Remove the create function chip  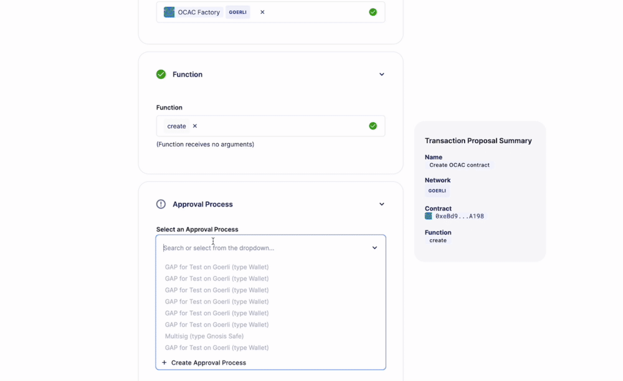coord(194,126)
